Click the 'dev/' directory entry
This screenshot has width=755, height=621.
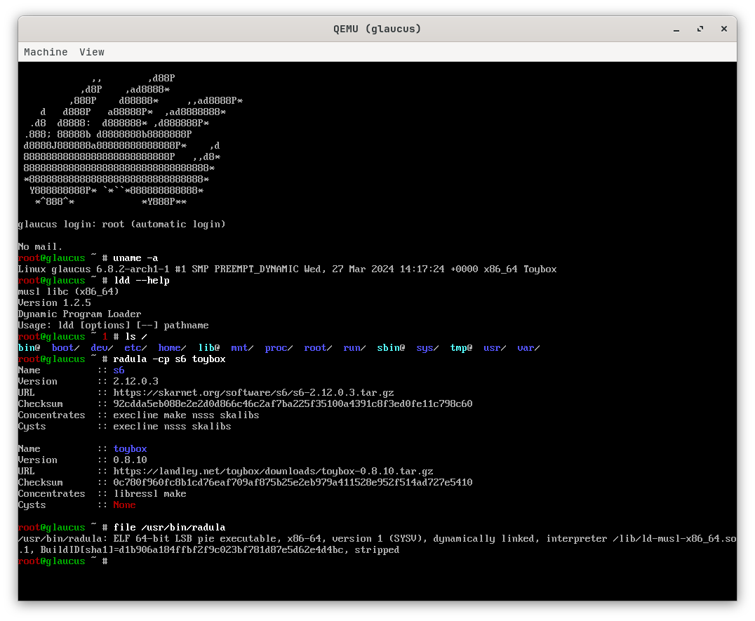pyautogui.click(x=102, y=348)
